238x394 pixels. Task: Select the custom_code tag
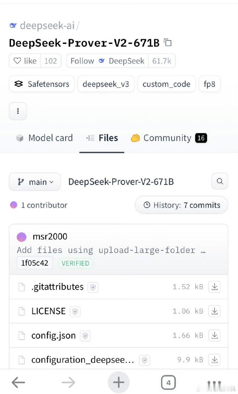point(166,84)
